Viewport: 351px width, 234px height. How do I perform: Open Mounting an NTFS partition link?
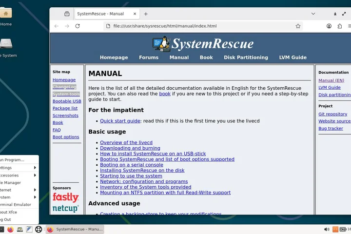(x=165, y=193)
